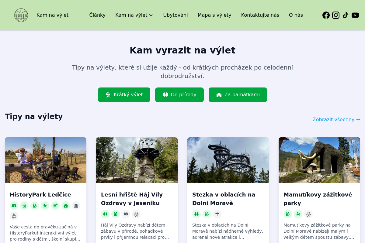Click the mammoth statue photo
Image resolution: width=365 pixels, height=243 pixels.
click(x=319, y=160)
